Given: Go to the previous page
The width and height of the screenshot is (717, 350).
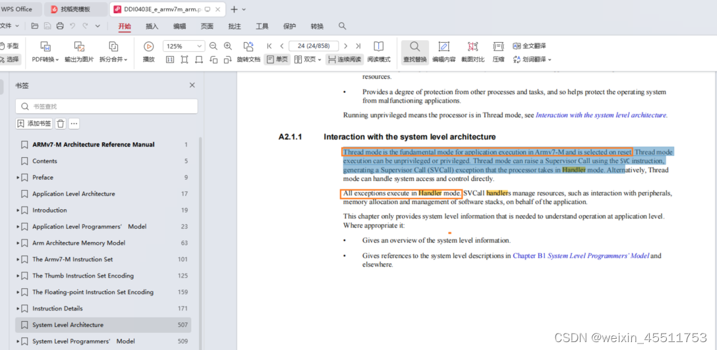Looking at the screenshot, I should [282, 46].
